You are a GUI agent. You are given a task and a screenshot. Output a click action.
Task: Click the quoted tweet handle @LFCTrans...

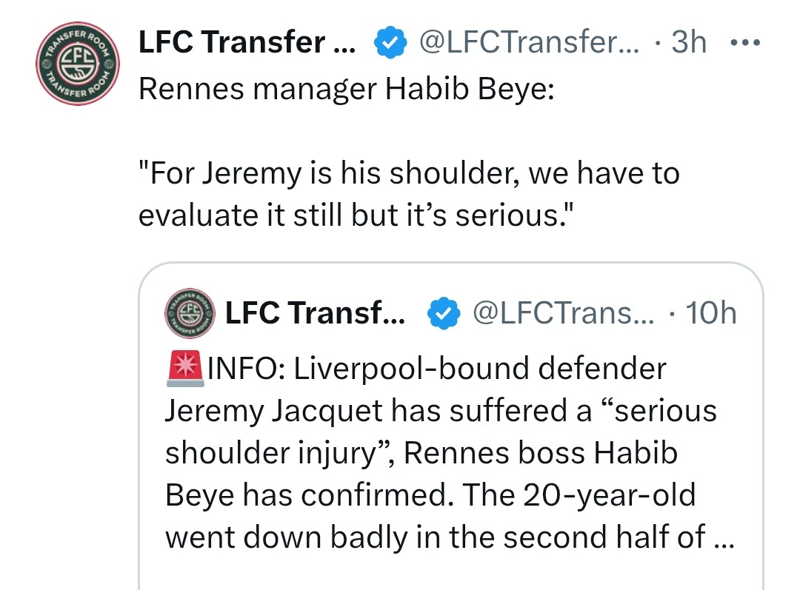coord(563,314)
